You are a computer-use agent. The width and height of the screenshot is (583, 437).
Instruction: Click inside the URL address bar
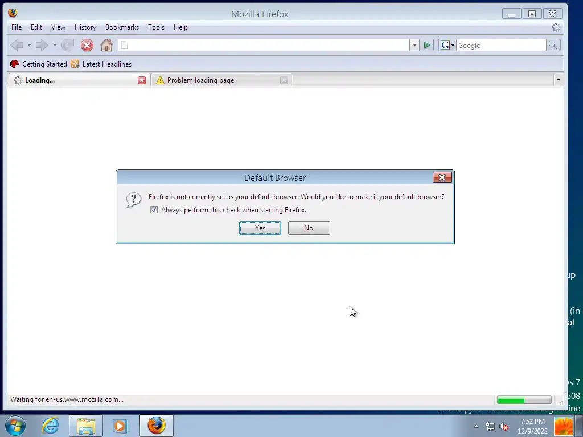pos(264,46)
